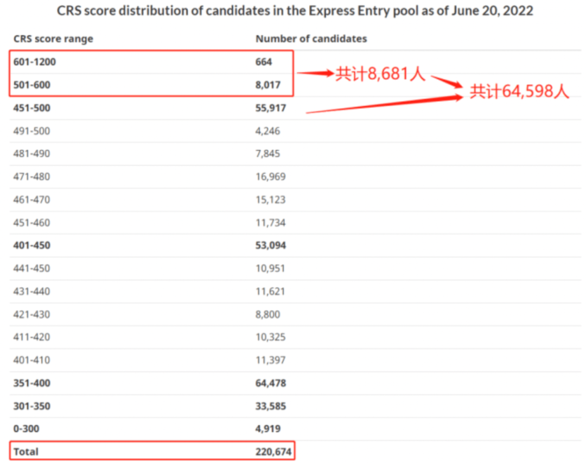Click the '411-420' range cell
Image resolution: width=586 pixels, height=463 pixels.
click(x=31, y=337)
